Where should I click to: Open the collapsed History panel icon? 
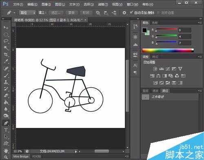tap(135, 26)
